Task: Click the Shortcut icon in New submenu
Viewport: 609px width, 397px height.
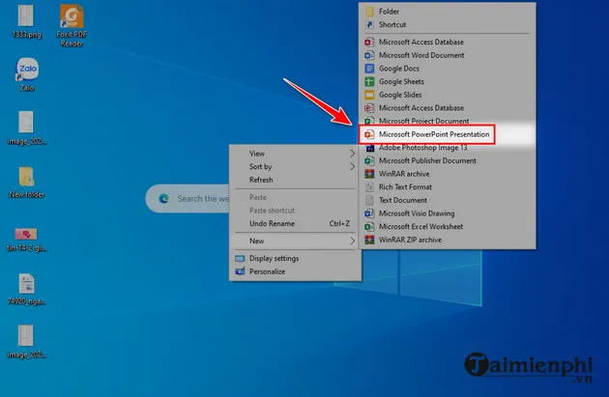Action: 369,24
